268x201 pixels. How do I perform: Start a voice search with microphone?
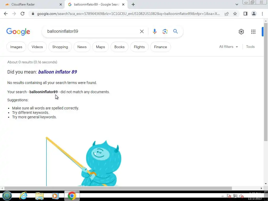[155, 31]
